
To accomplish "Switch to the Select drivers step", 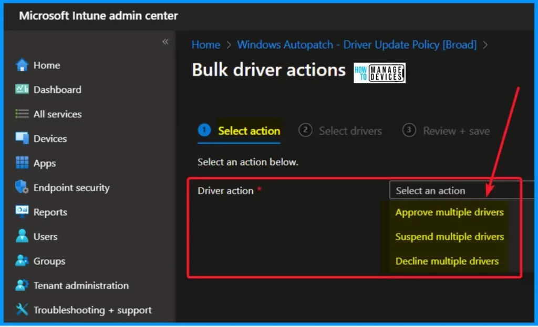I will coord(340,130).
